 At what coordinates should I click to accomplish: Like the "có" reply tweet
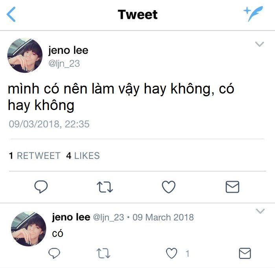click(x=172, y=253)
